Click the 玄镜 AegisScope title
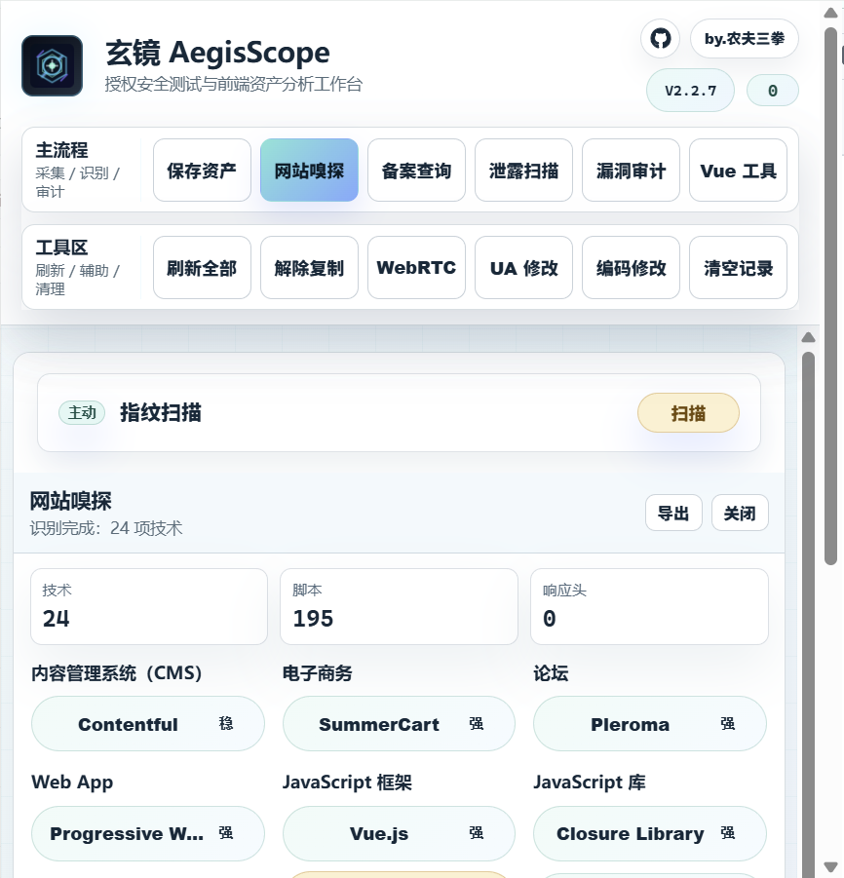 point(217,54)
